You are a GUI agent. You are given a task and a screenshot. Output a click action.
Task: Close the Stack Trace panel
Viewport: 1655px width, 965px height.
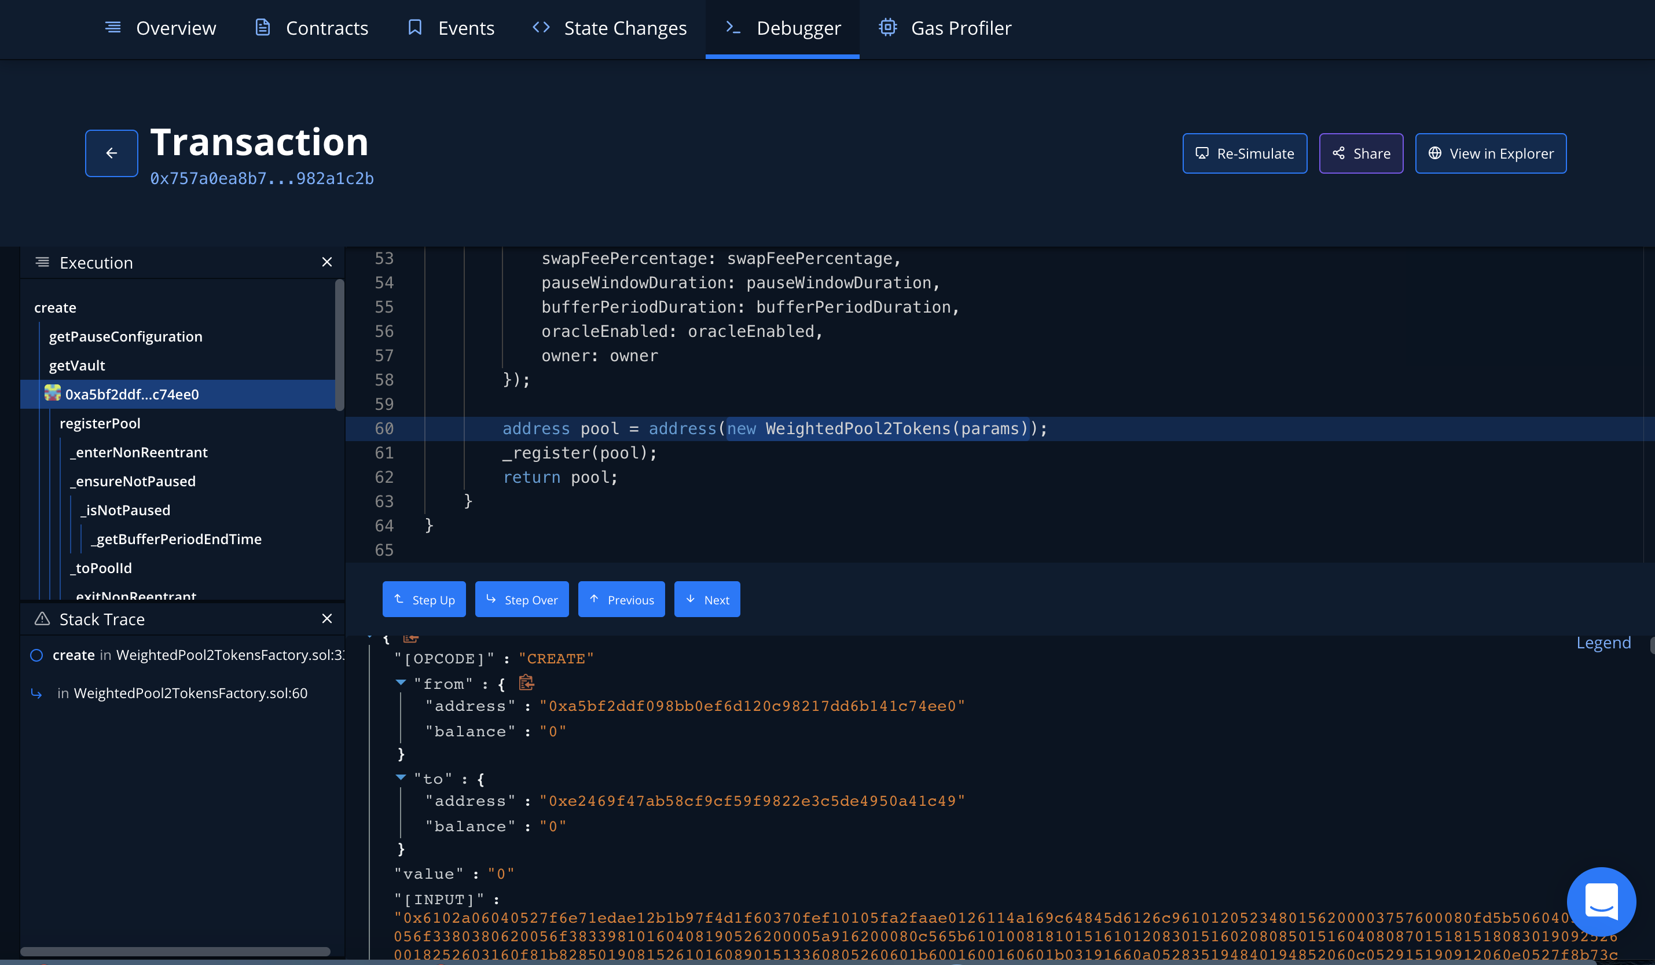click(x=327, y=619)
